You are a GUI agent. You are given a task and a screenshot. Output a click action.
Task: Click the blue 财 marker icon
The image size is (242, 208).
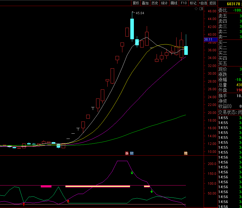tap(132, 153)
